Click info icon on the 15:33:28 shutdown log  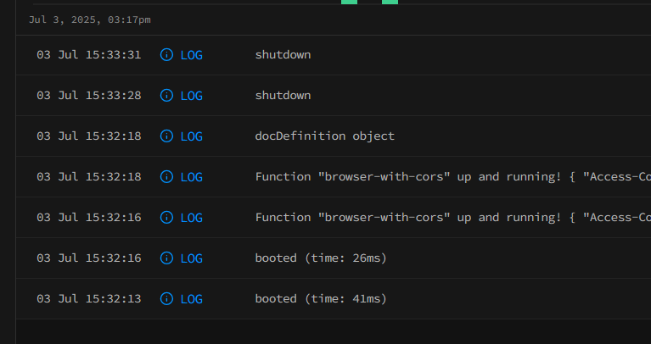tap(166, 96)
